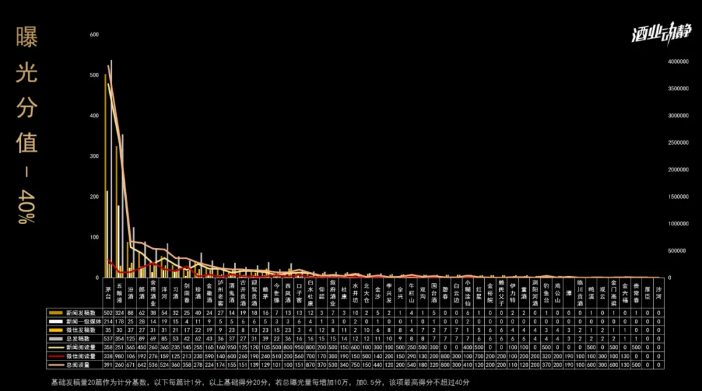The height and width of the screenshot is (391, 702).
Task: Click the 今世缘 column header
Action: click(276, 293)
